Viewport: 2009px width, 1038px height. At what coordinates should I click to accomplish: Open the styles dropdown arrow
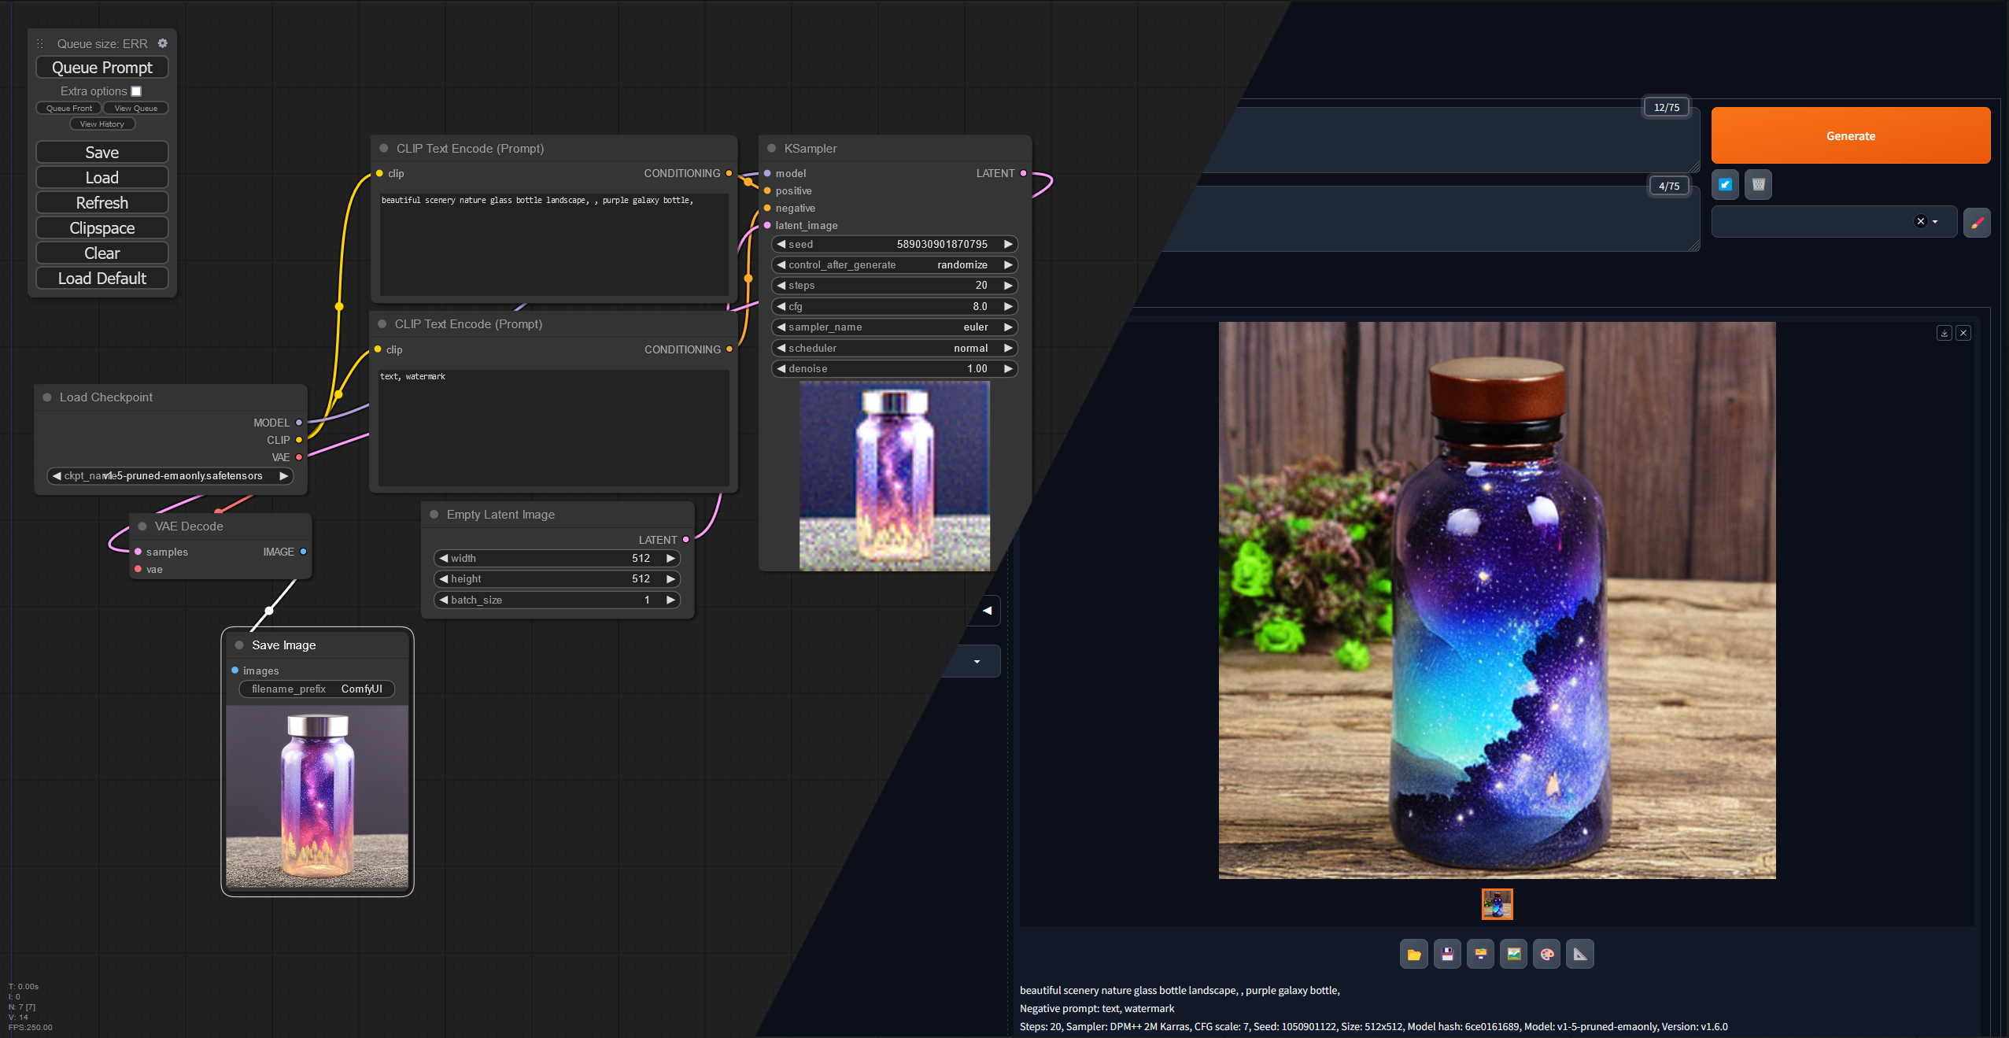pyautogui.click(x=1935, y=222)
